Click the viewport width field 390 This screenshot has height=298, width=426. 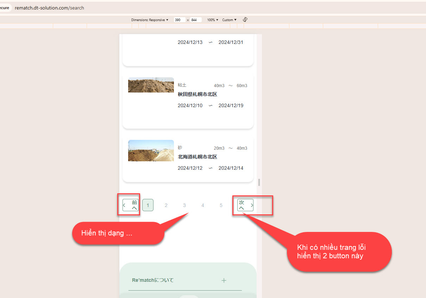coord(179,20)
